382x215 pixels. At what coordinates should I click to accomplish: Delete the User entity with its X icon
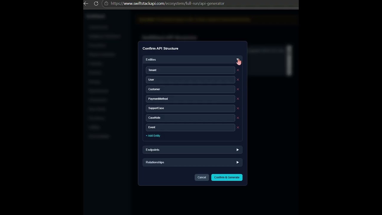point(238,79)
